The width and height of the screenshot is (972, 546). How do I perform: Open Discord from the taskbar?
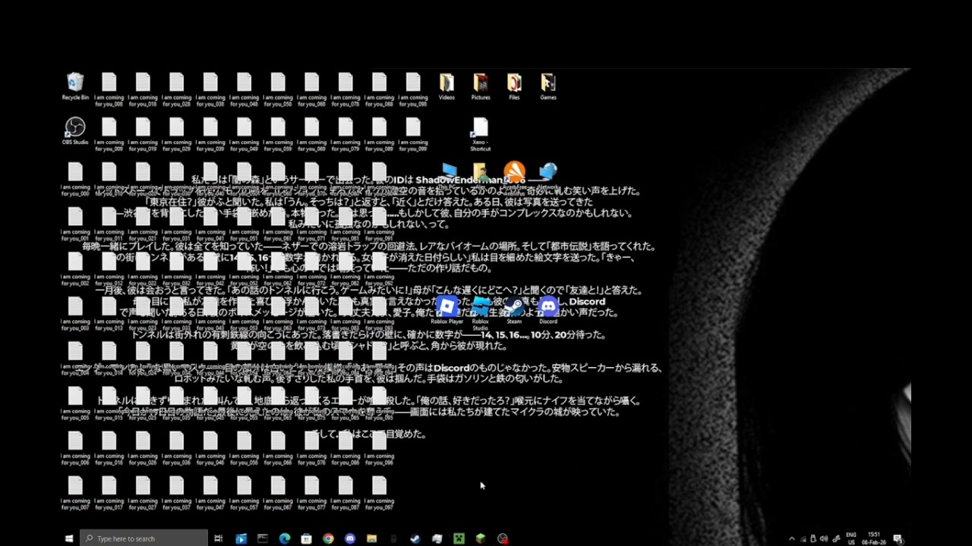tap(350, 538)
